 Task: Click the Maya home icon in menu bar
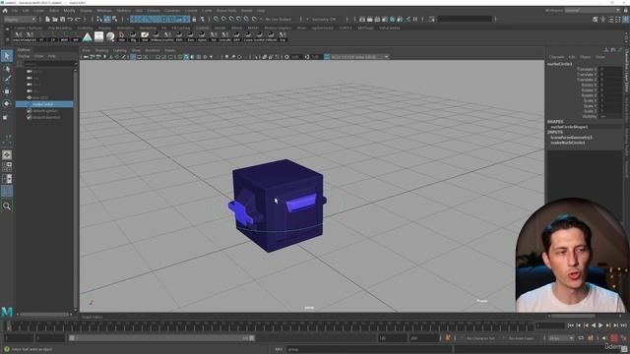(5, 11)
